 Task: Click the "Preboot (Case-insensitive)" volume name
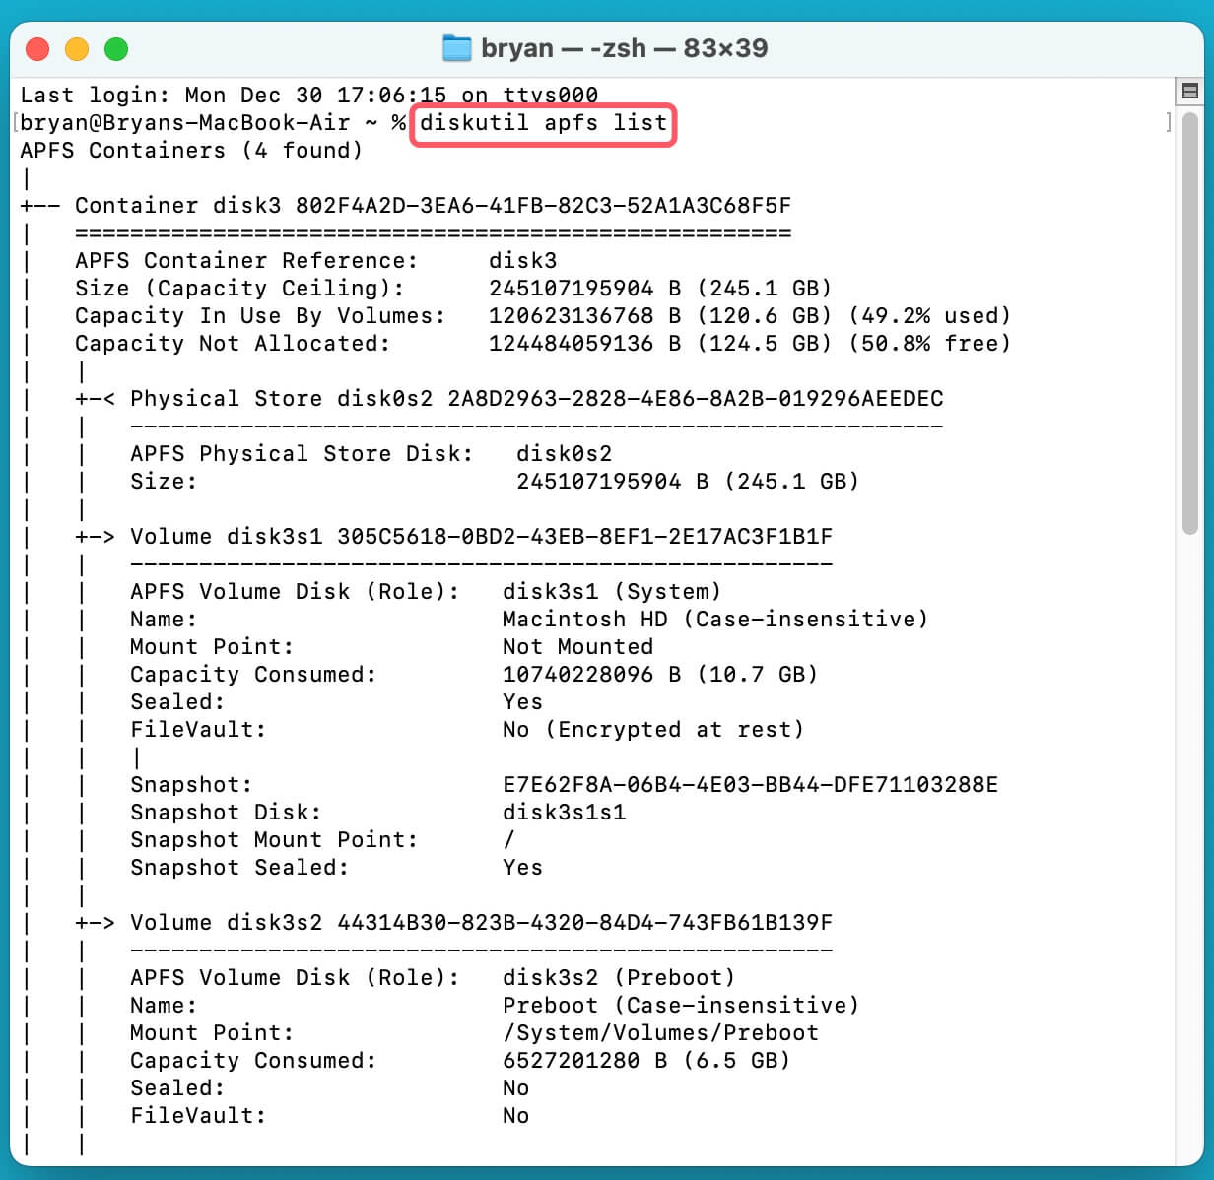[x=680, y=1005]
